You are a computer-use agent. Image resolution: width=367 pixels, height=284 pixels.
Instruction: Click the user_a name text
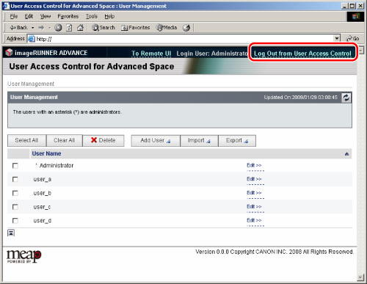[x=43, y=179]
